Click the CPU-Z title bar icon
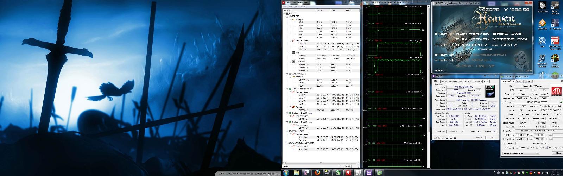 point(433,76)
